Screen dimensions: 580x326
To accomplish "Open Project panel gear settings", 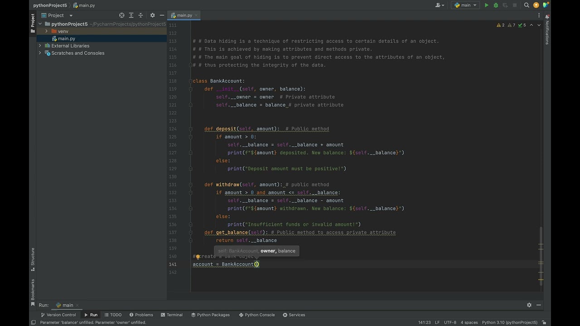I will [152, 15].
